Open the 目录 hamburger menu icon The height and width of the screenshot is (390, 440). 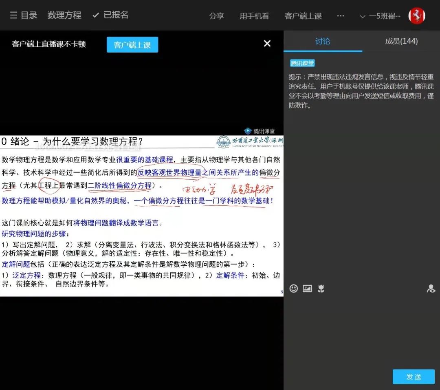point(13,15)
